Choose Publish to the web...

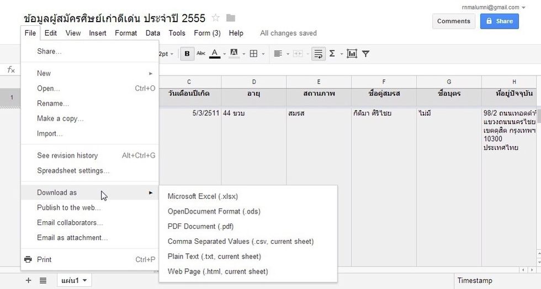(89, 208)
